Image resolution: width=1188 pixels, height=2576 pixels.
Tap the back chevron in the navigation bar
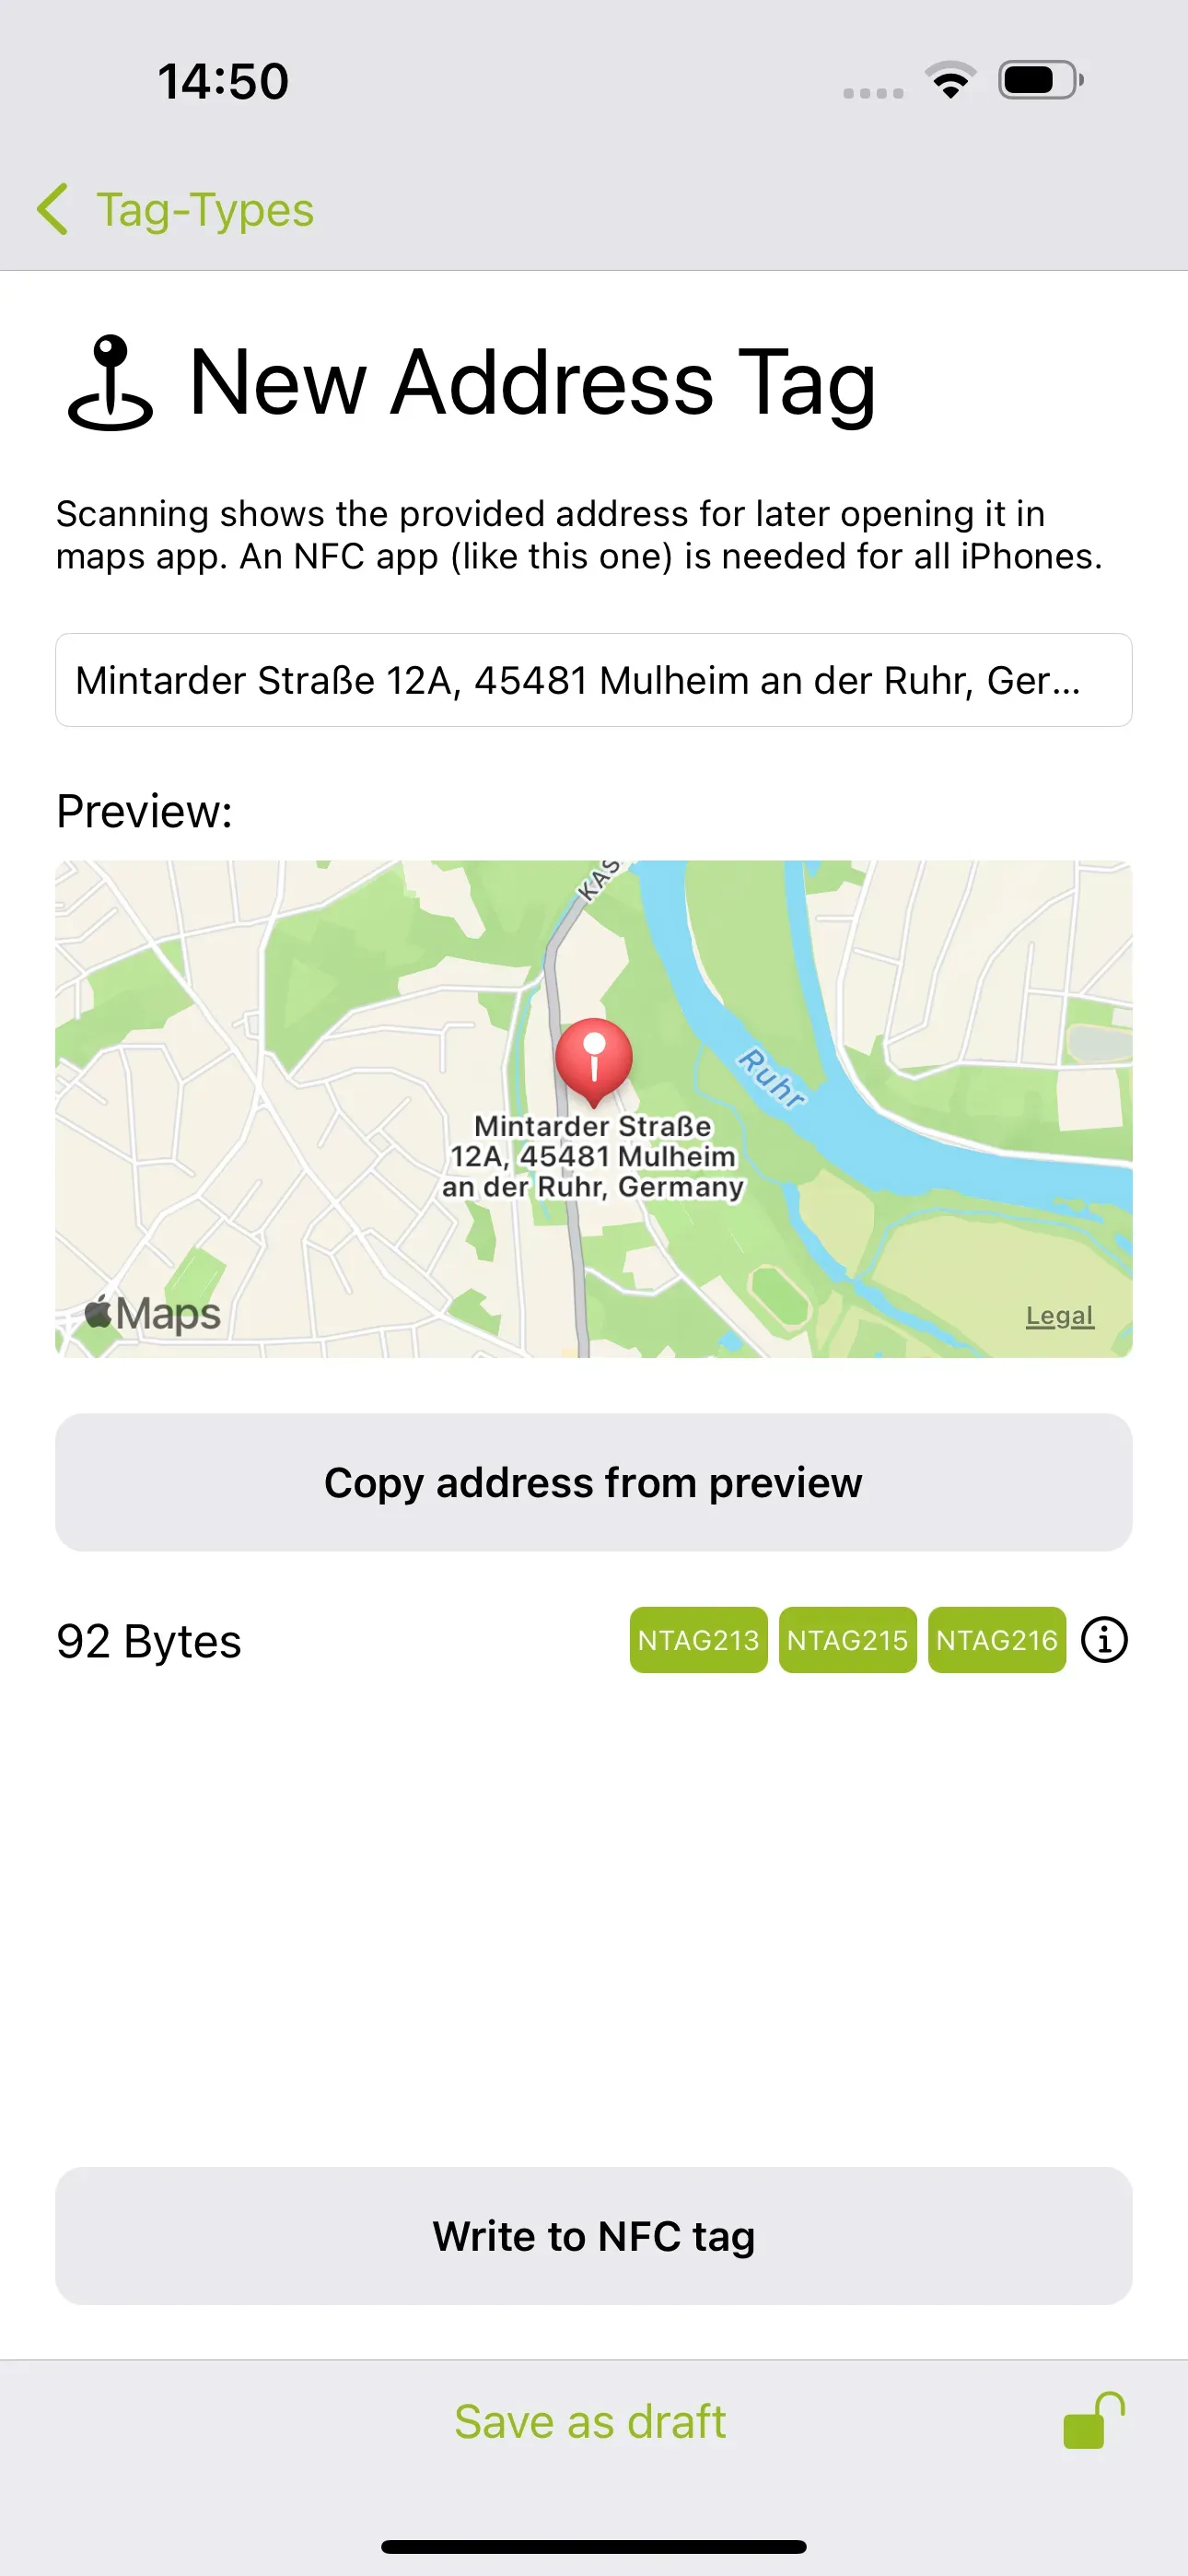[53, 209]
